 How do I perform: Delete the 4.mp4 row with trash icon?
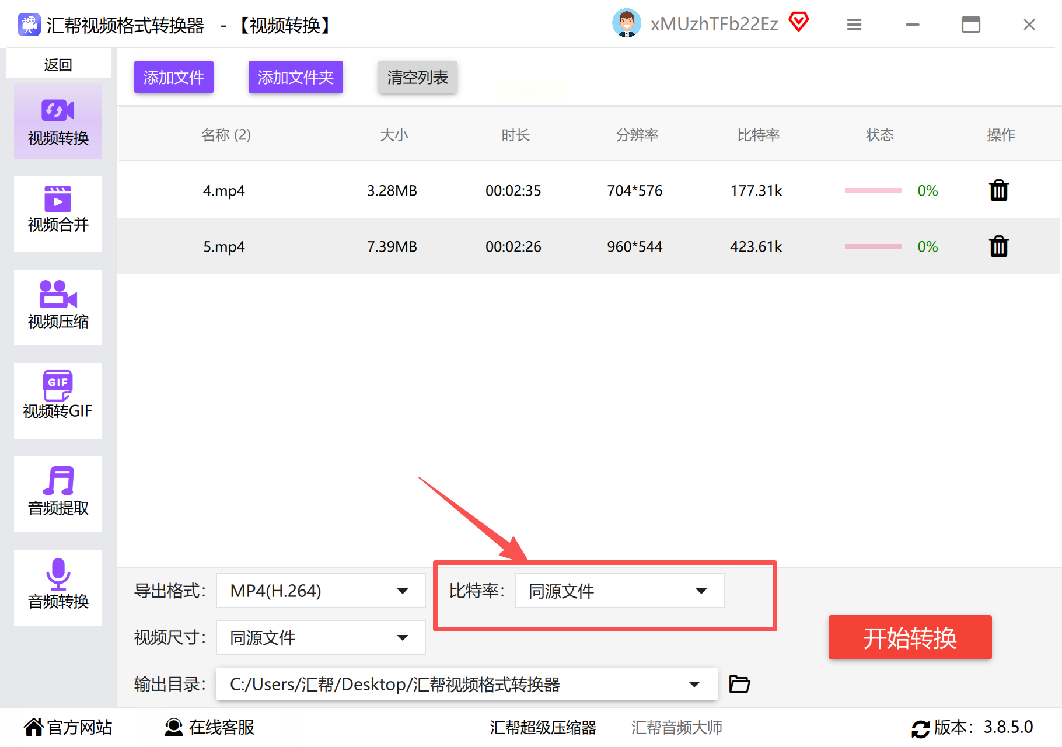(x=999, y=190)
